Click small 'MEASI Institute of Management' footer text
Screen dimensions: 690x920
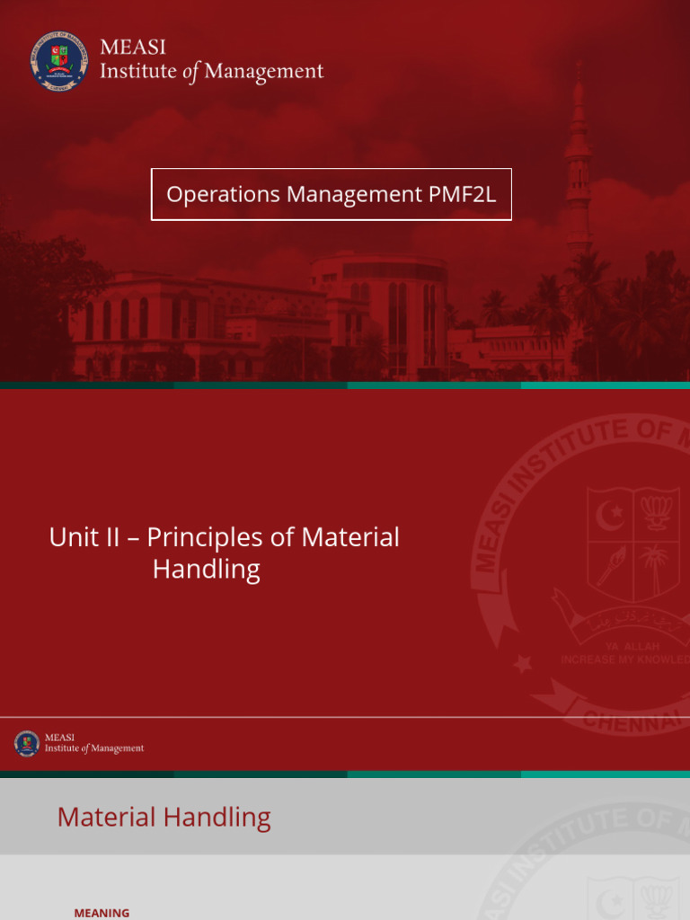(93, 743)
